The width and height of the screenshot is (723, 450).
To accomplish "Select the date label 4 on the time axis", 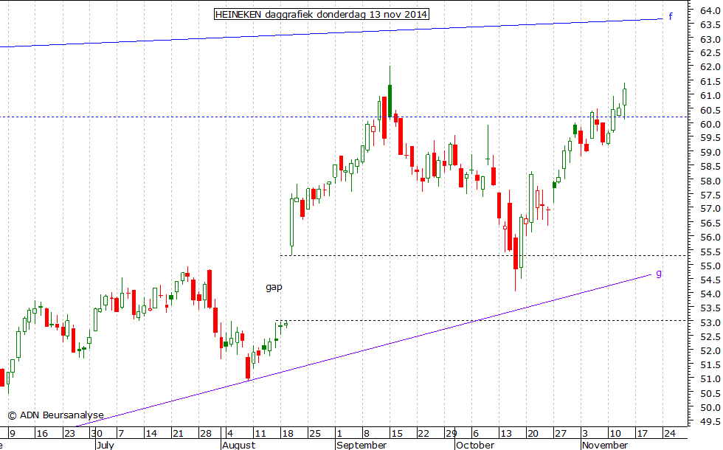I will point(230,434).
